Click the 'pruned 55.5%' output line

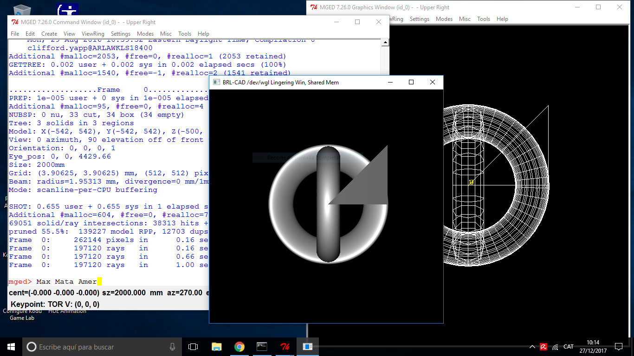point(109,231)
